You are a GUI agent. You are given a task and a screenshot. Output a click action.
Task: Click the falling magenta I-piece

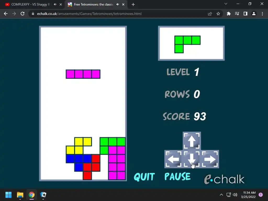[x=83, y=74]
